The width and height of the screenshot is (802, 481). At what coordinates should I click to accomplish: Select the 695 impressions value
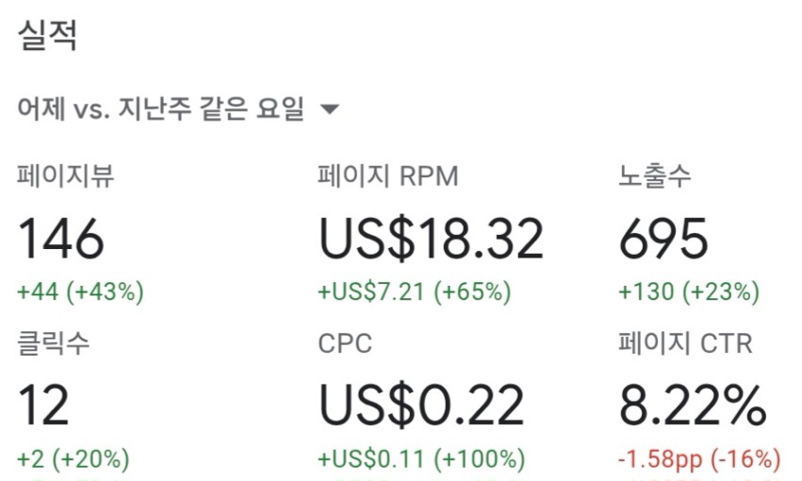coord(663,239)
